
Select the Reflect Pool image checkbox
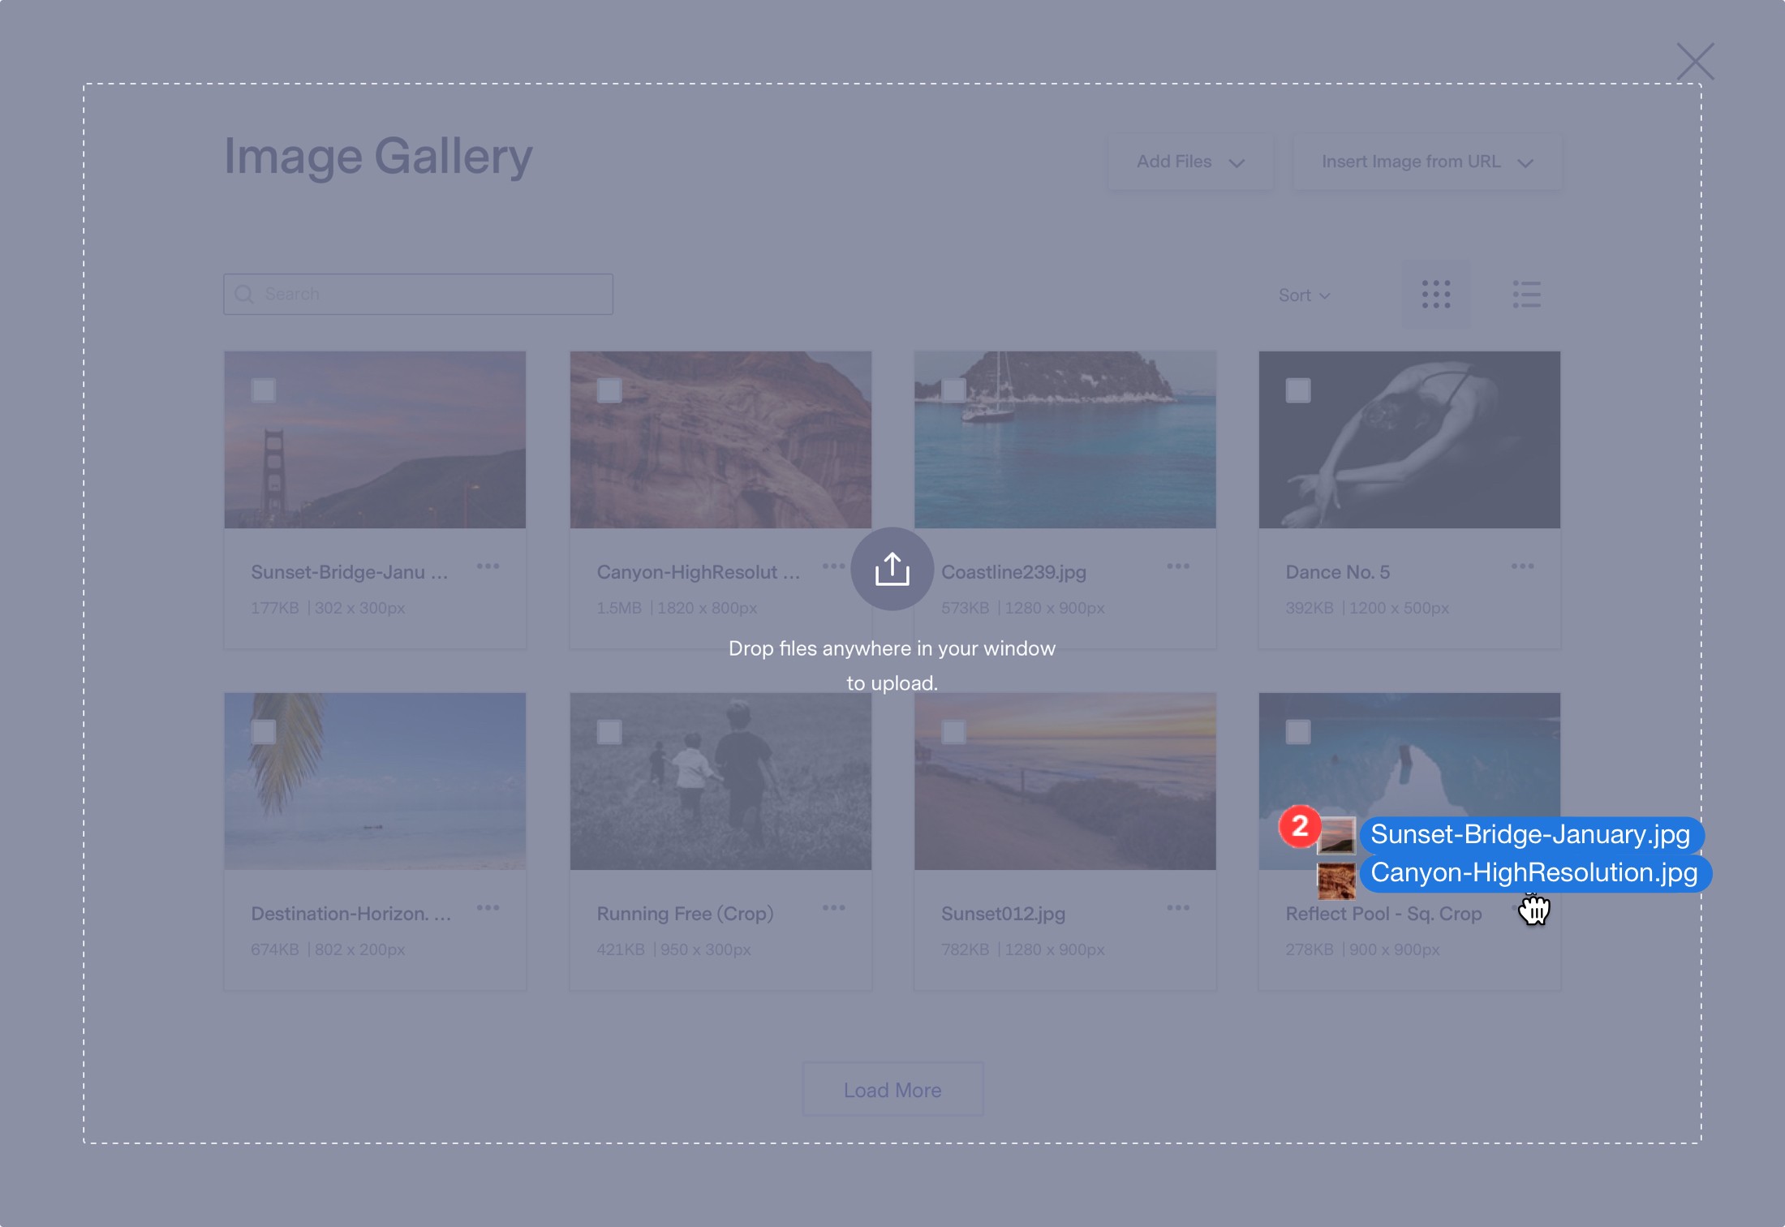[x=1298, y=732]
